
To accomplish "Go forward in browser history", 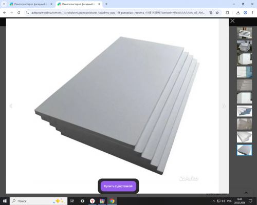I will pos(11,13).
